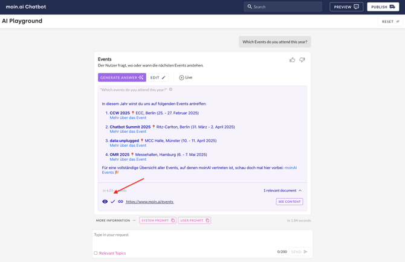Publish the chatbot

383,7
